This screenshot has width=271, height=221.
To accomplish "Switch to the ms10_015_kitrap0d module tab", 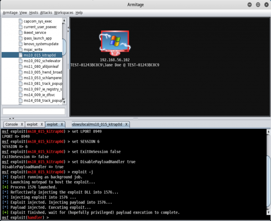I will (97, 124).
